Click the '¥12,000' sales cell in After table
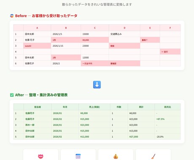The height and width of the screenshot is (160, 194). coord(94,137)
